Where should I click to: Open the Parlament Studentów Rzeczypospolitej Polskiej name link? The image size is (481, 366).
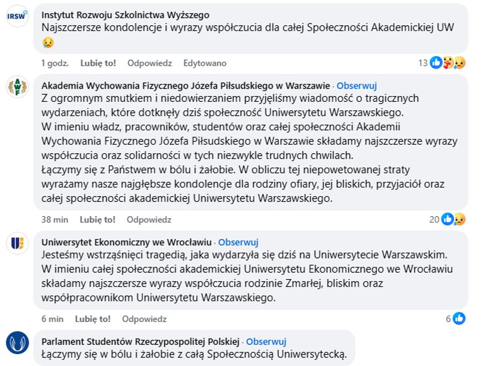[x=140, y=341]
